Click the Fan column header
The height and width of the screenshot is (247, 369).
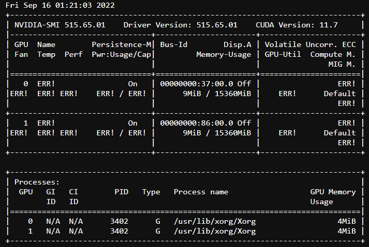click(21, 55)
